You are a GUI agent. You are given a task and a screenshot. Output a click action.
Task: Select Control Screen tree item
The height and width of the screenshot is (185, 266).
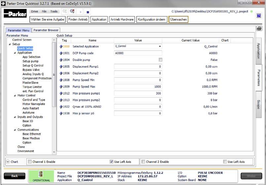click(22, 40)
